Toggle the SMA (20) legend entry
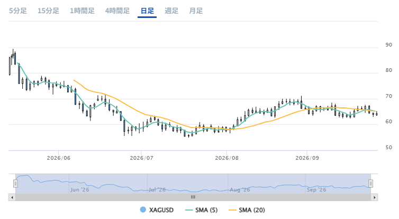Image resolution: width=399 pixels, height=219 pixels. point(247,210)
